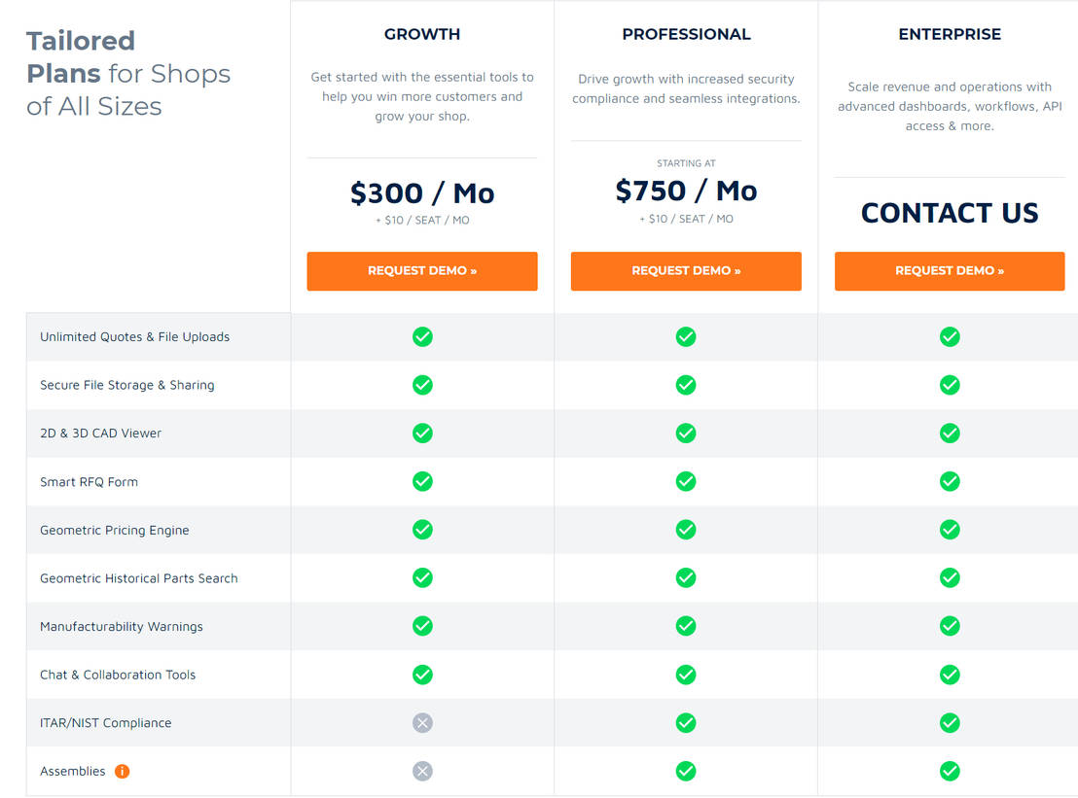Click the Enterprise Manufacturability Warnings checkmark
The width and height of the screenshot is (1078, 798).
950,626
